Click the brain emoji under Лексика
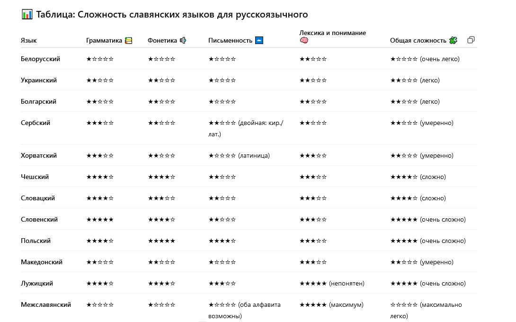The height and width of the screenshot is (322, 516). point(304,41)
